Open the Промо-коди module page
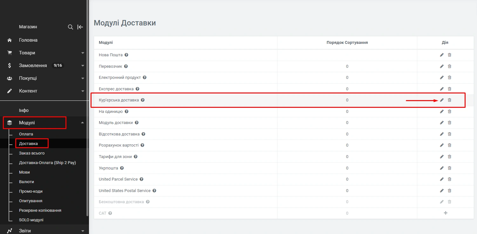Viewport: 477px width, 234px height. (x=31, y=191)
